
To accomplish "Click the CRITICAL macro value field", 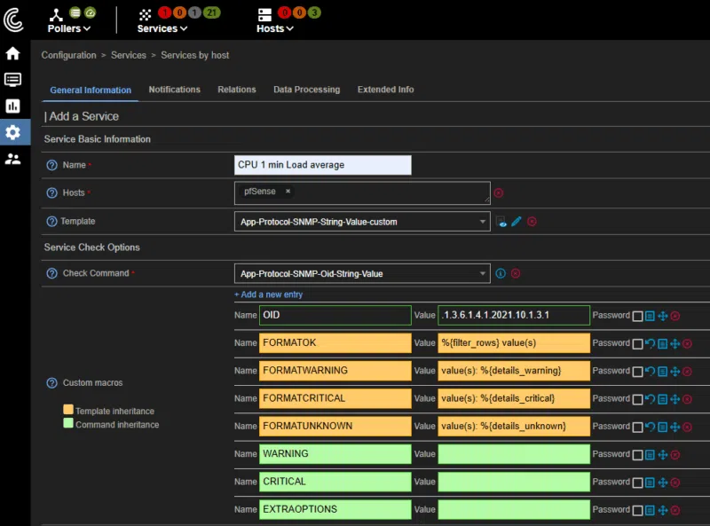I will 514,482.
